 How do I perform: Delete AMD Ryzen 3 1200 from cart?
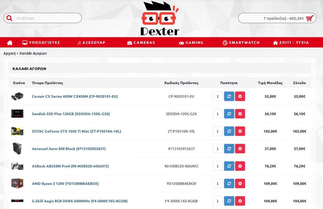[x=240, y=184]
